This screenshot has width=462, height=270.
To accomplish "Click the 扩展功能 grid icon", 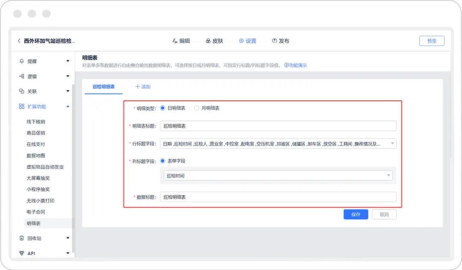I will (x=22, y=106).
